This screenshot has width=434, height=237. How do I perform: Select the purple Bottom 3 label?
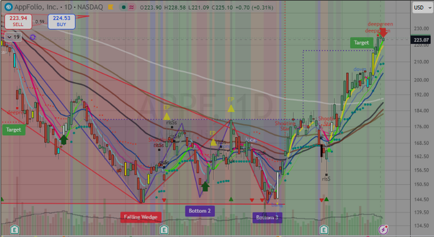pos(267,217)
